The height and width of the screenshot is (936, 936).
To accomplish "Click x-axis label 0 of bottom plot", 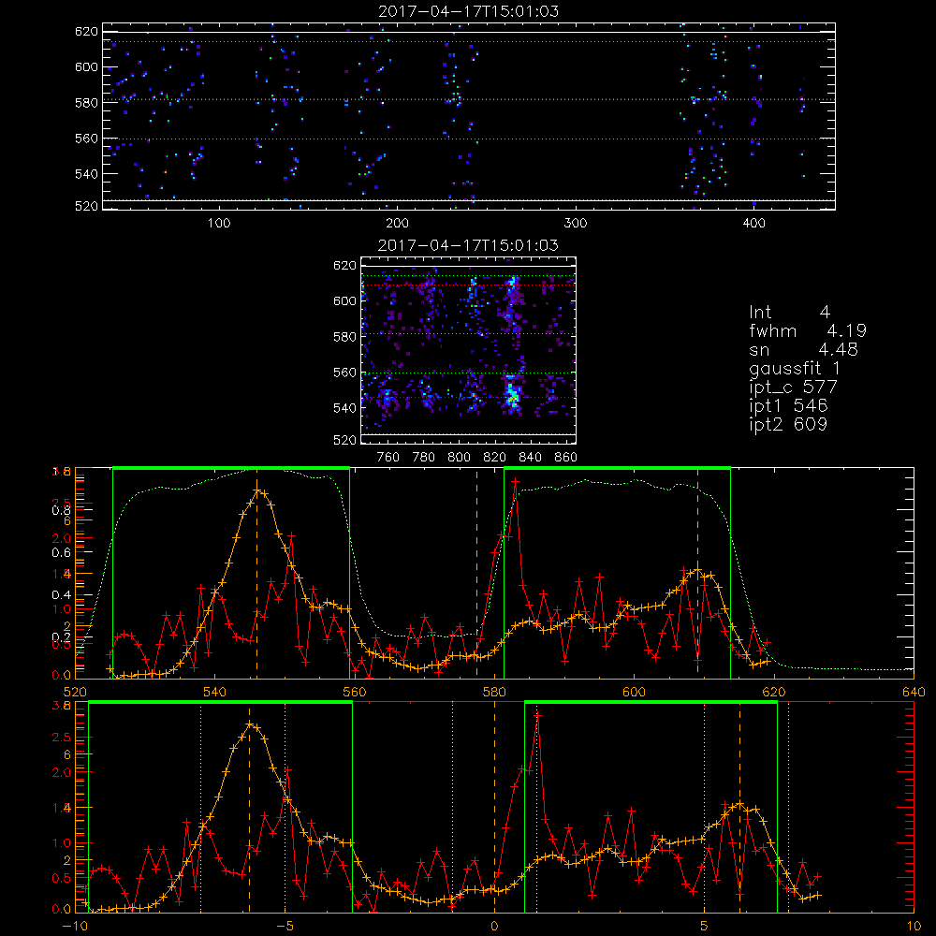I will point(494,926).
